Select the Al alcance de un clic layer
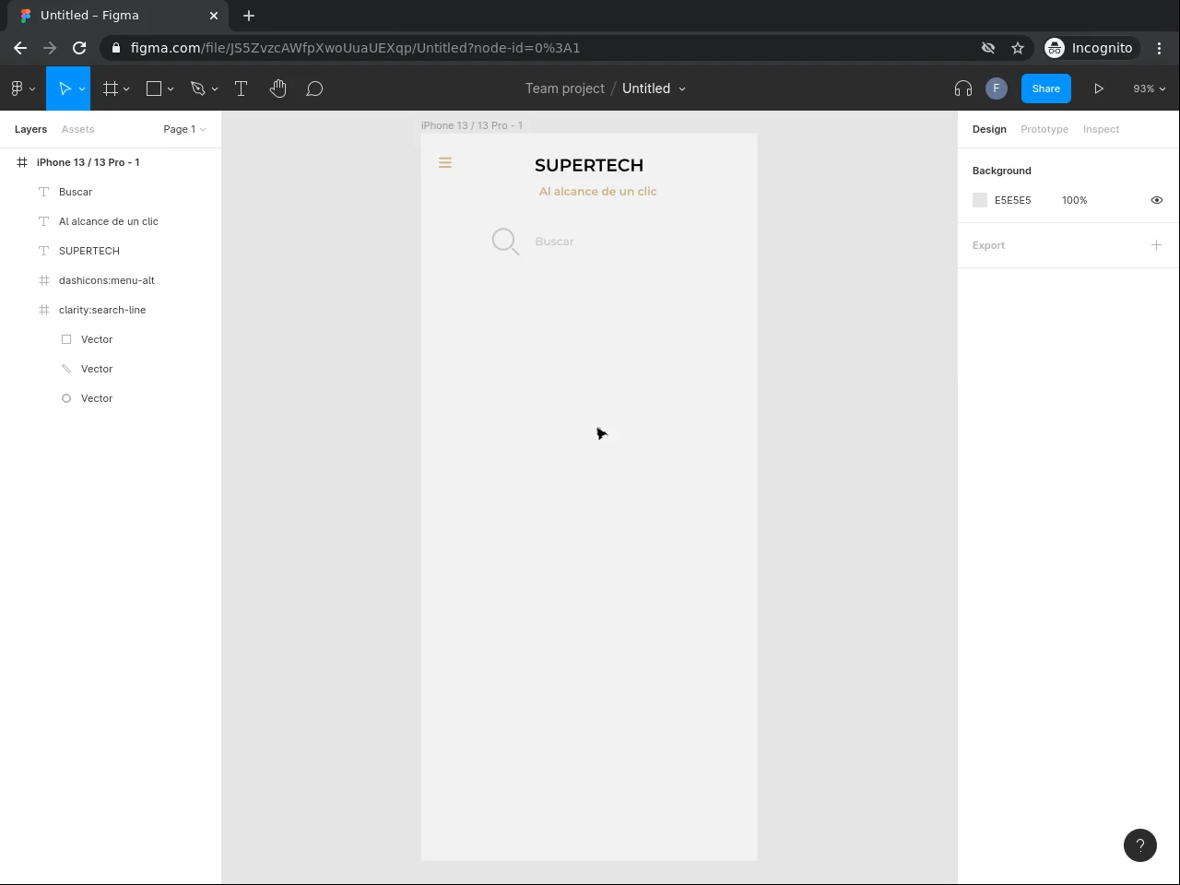1180x885 pixels. [x=111, y=221]
